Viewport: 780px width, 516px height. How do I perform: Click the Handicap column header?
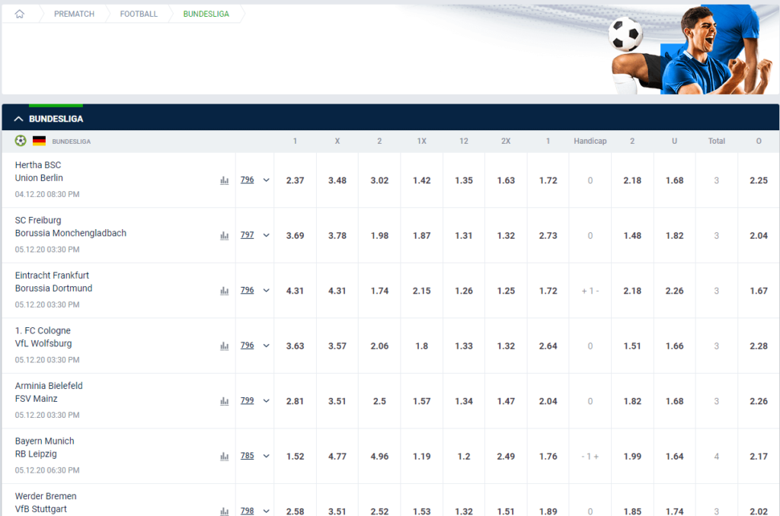tap(590, 142)
